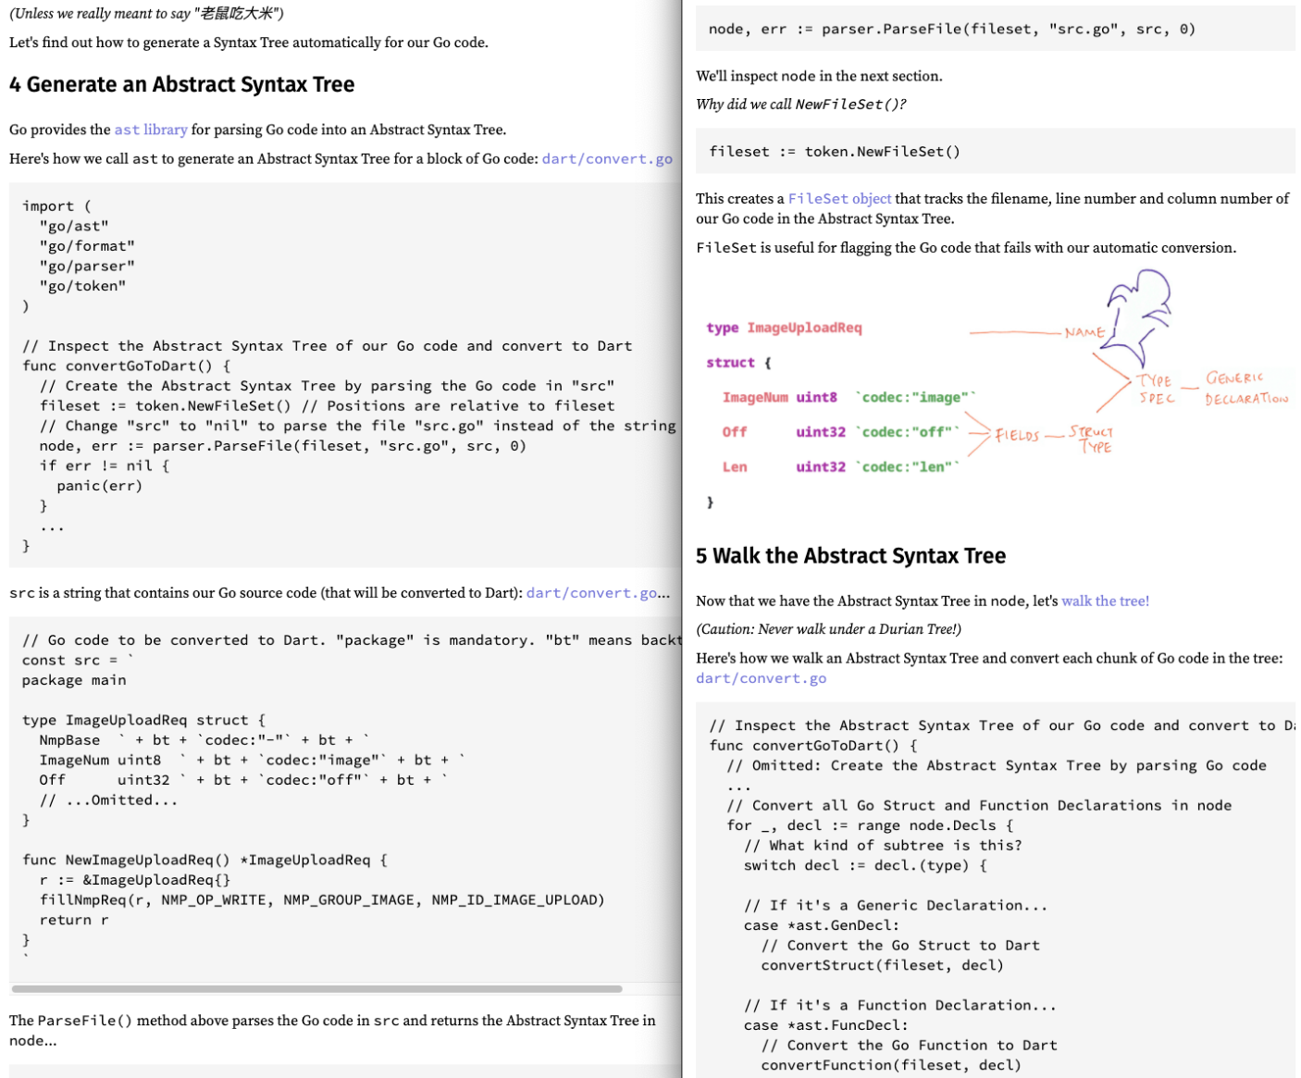Click the handwritten "Generic Declaration" label

[1245, 389]
